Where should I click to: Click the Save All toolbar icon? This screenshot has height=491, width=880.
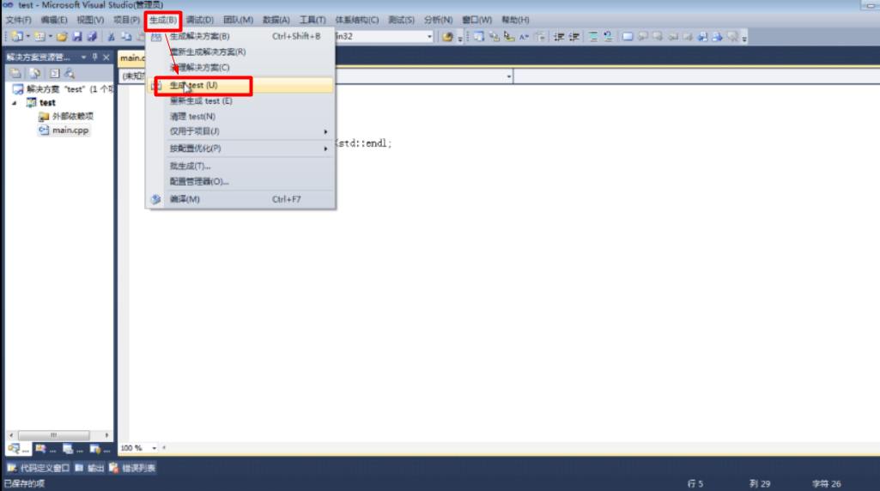click(x=92, y=37)
